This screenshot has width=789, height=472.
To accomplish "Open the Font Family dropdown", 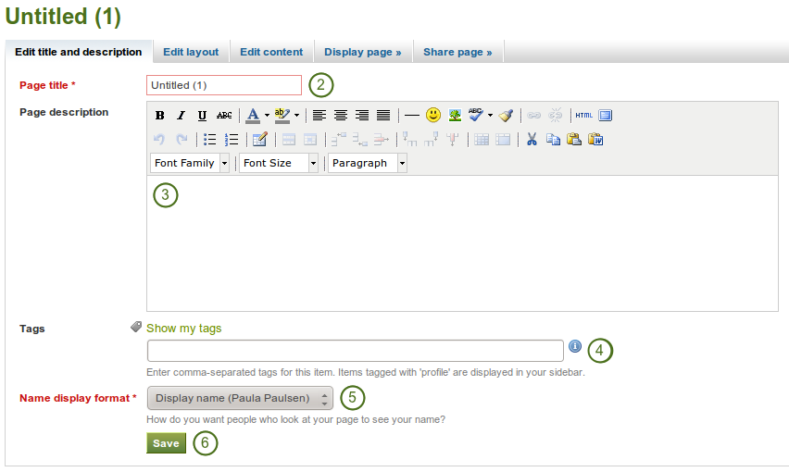I will click(192, 163).
